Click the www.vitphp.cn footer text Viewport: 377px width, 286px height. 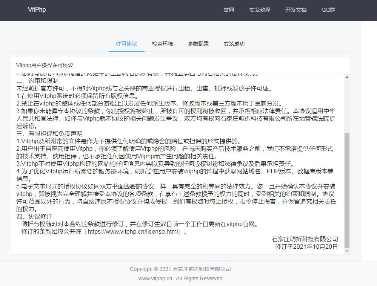click(x=155, y=278)
